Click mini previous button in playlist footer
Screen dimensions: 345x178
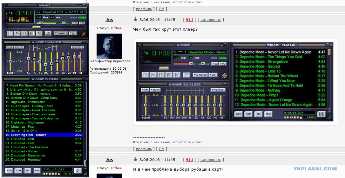point(44,174)
